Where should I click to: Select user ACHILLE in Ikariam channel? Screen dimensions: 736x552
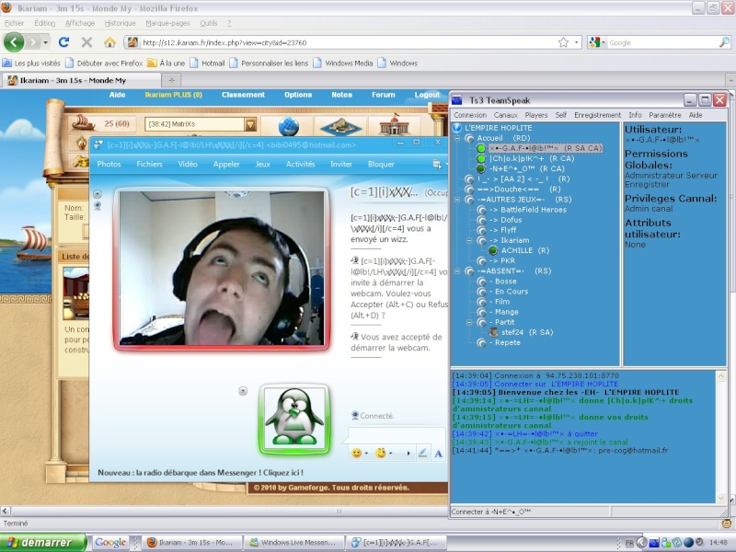pos(525,250)
